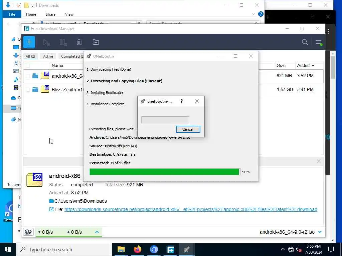The height and width of the screenshot is (256, 342).
Task: Click the Windows Start button
Action: (x=8, y=249)
